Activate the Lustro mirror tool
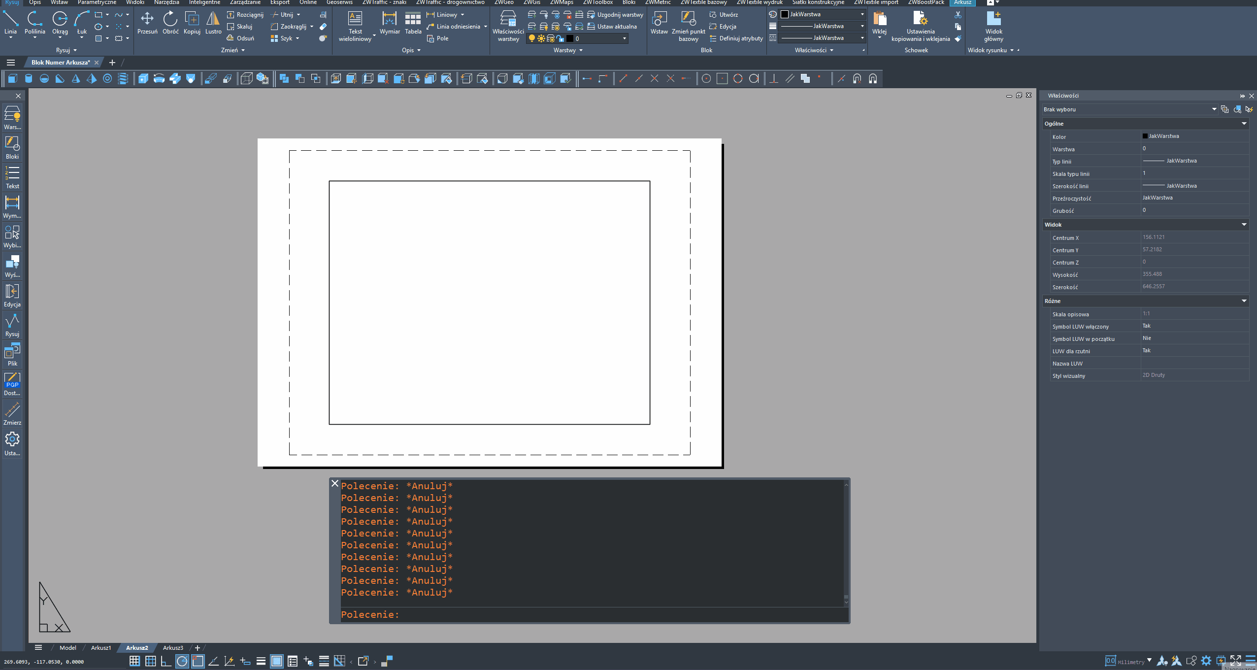Viewport: 1257px width, 670px height. pos(213,23)
